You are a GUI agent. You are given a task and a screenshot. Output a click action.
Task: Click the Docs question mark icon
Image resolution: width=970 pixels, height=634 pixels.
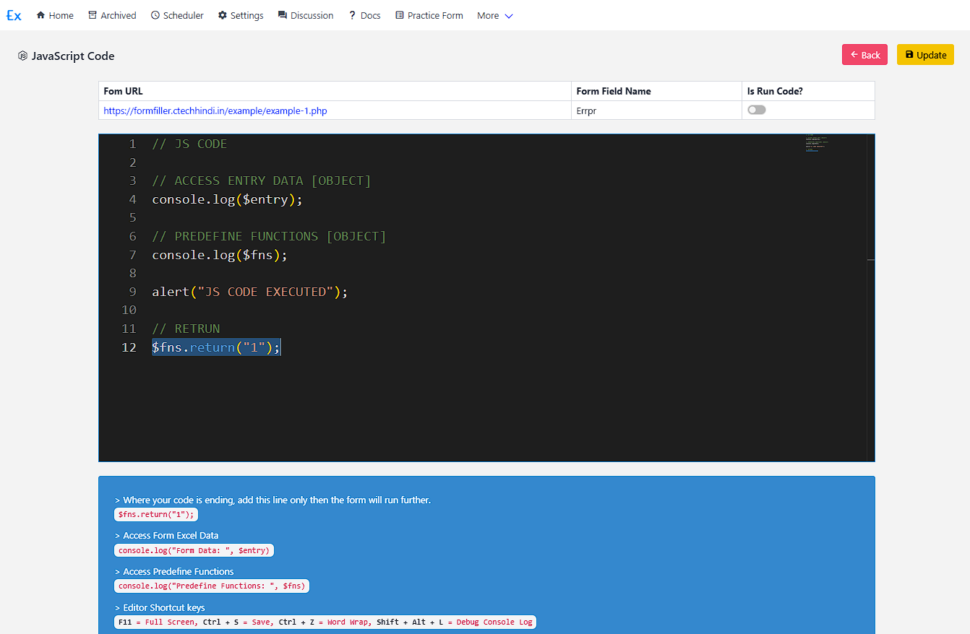(352, 15)
